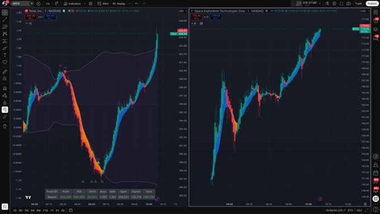Viewport: 380px width, 214px height.
Task: Select the 5Y date range tab
Action: point(58,210)
